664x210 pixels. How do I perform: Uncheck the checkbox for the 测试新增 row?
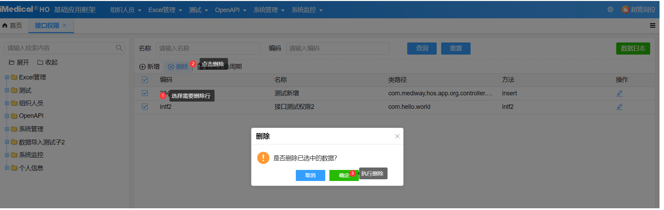coord(145,93)
